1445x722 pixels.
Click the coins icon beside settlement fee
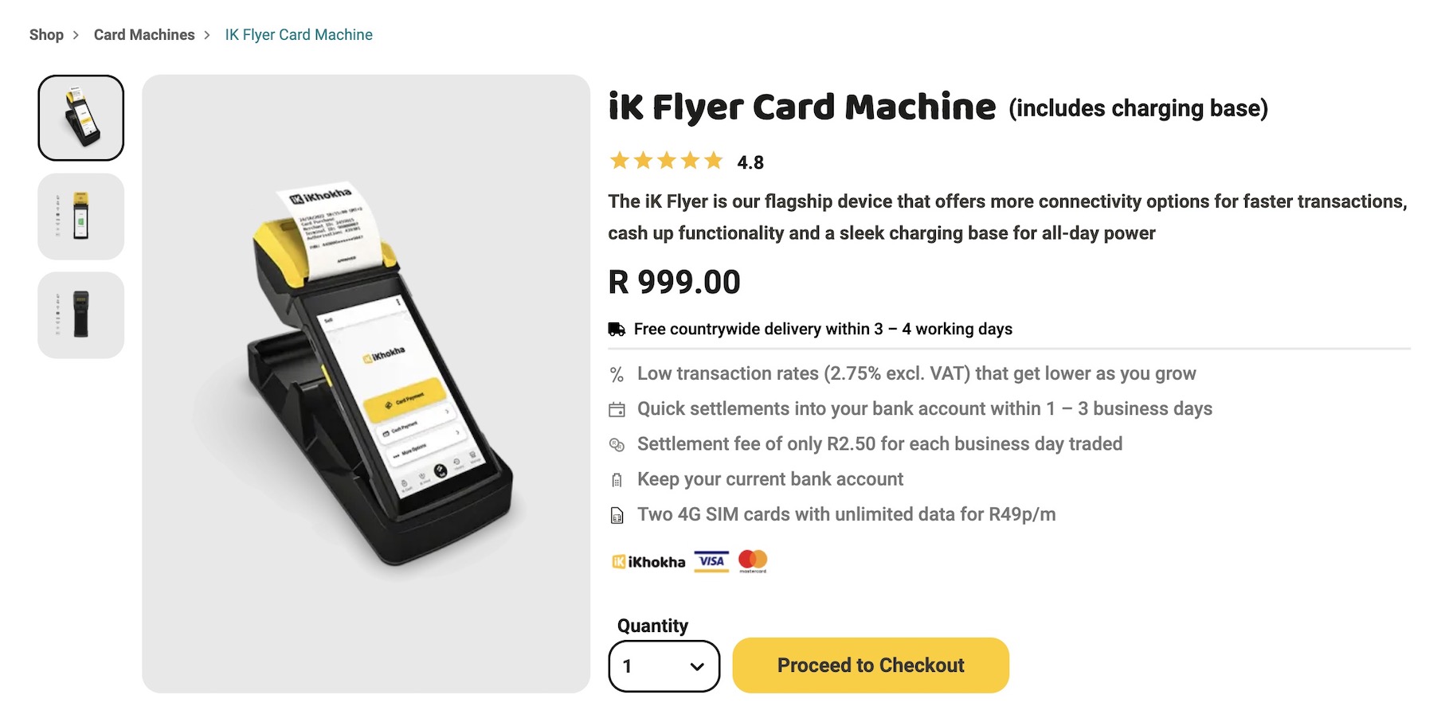coord(617,445)
